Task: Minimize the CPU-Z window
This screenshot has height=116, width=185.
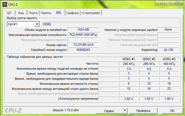Action: 159,3
